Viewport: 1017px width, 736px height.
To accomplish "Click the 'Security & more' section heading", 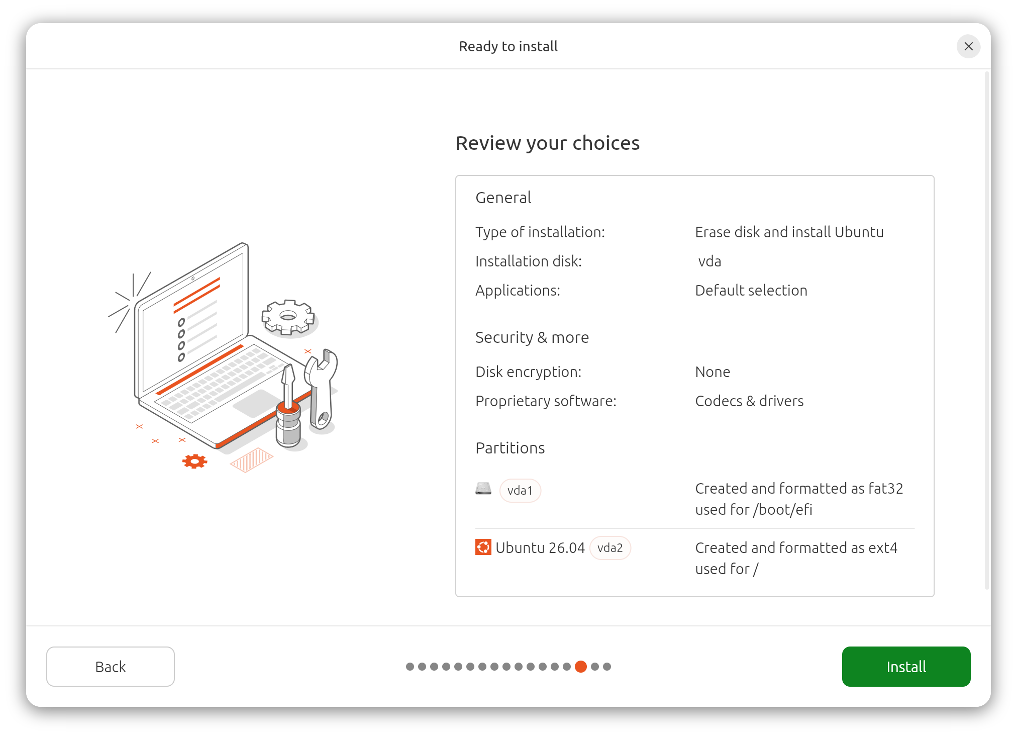I will point(532,337).
